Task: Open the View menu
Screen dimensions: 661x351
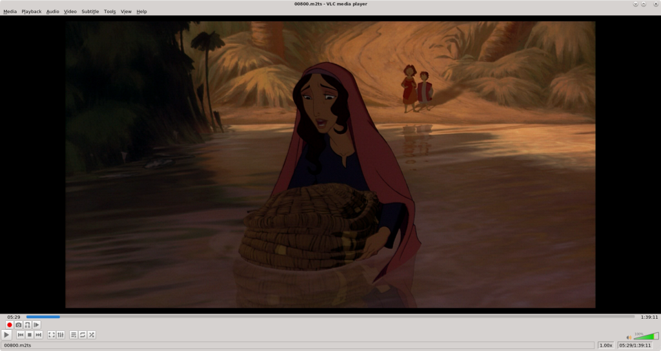Action: 126,12
